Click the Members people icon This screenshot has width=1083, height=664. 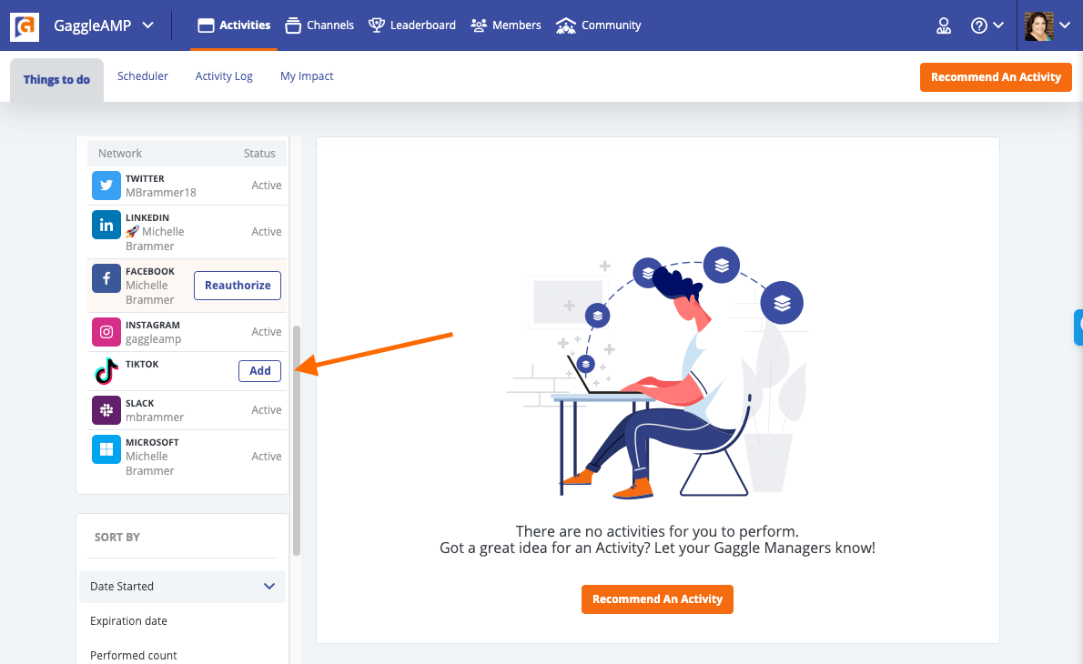point(479,25)
